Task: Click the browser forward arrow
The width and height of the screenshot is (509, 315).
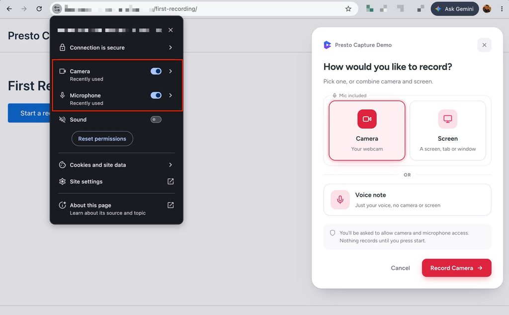Action: (x=24, y=9)
